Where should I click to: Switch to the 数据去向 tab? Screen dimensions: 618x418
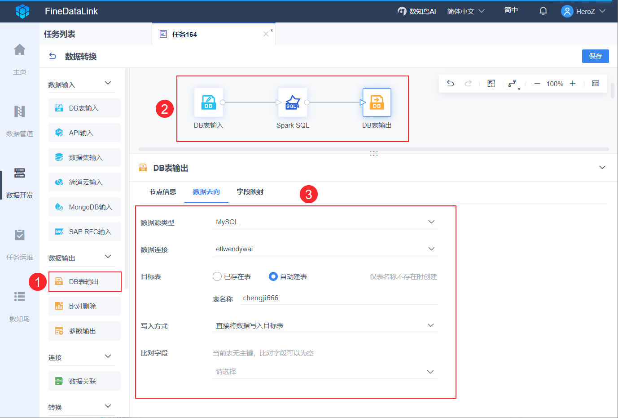[x=206, y=192]
